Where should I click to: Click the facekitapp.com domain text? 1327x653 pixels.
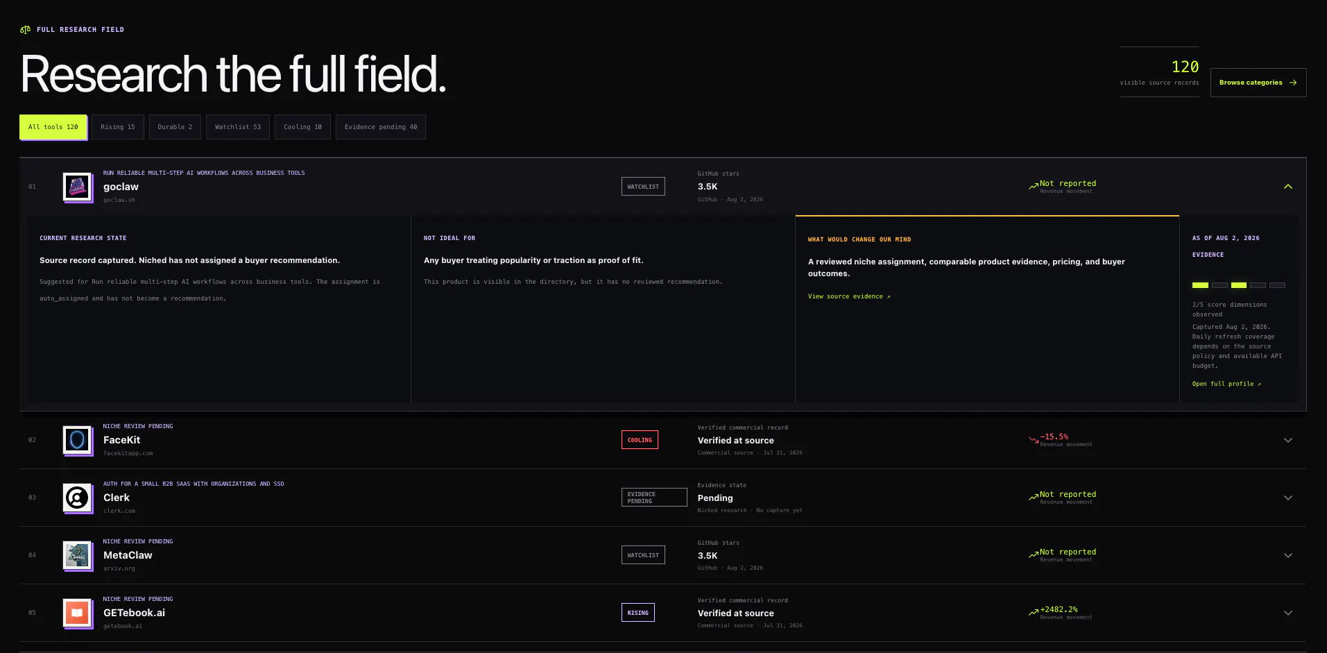click(128, 453)
